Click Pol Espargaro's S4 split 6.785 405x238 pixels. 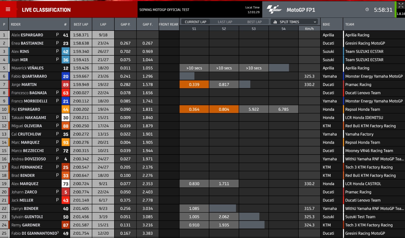coord(283,109)
